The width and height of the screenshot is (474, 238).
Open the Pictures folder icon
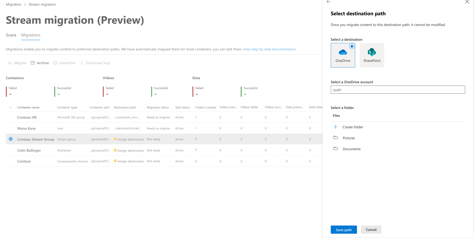click(x=336, y=138)
